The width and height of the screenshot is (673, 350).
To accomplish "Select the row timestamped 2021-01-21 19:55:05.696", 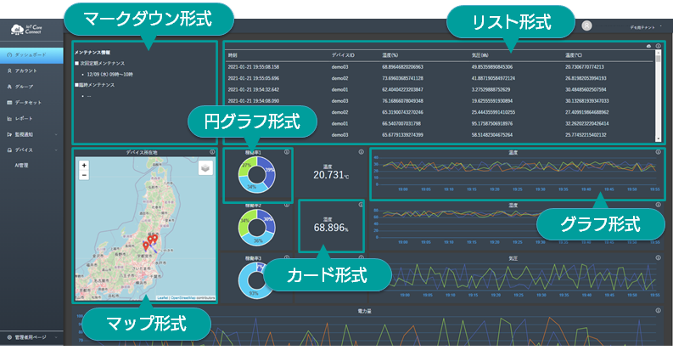I will [x=440, y=78].
